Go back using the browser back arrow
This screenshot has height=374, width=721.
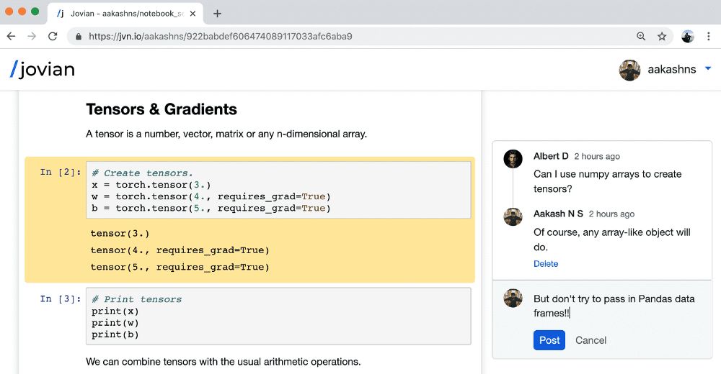11,36
